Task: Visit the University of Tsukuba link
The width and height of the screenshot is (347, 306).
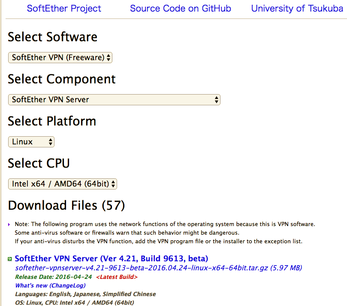Action: click(x=297, y=9)
